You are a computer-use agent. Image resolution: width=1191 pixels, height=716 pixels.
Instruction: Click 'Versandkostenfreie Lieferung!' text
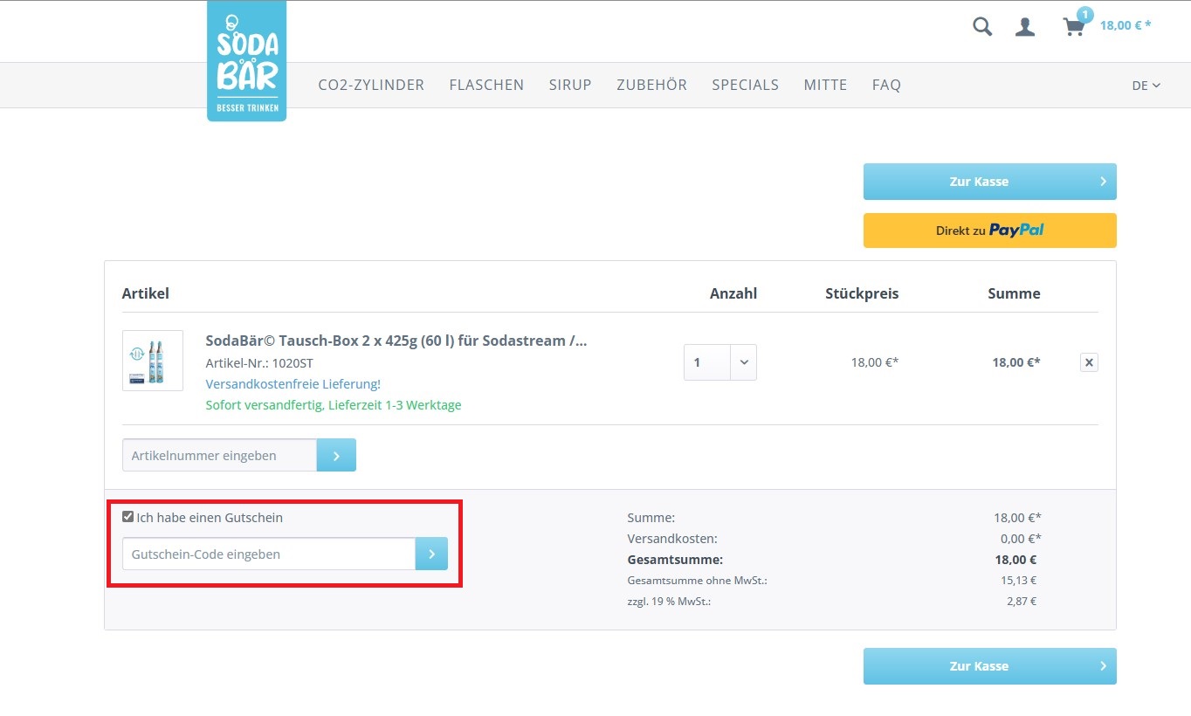[293, 384]
